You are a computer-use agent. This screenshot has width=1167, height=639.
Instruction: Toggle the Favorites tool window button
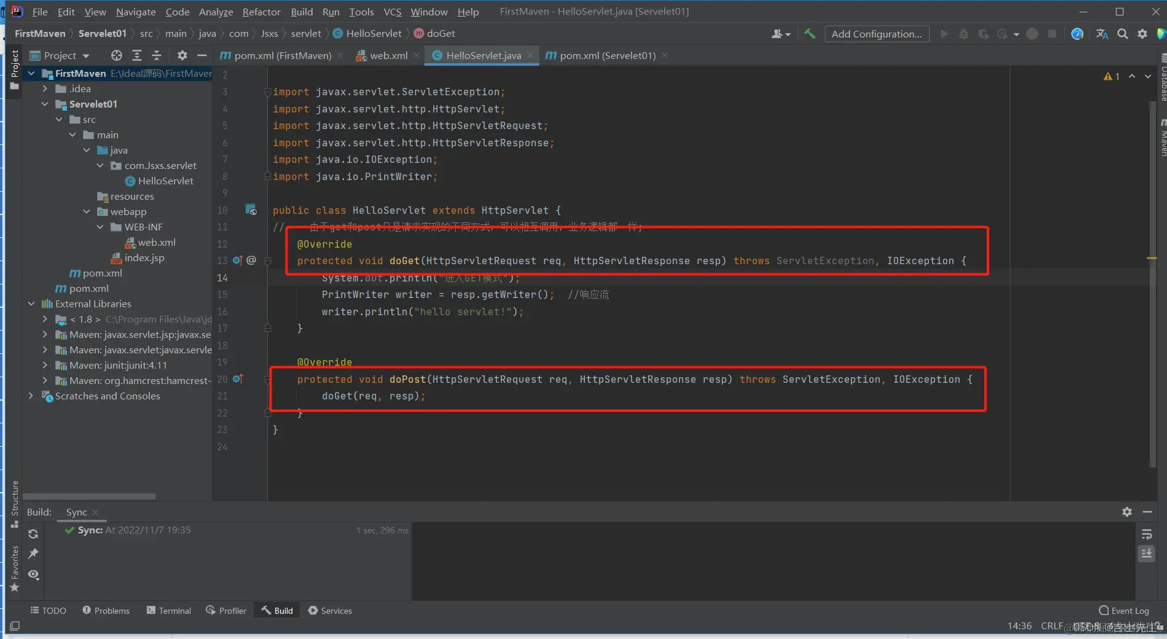[x=15, y=568]
